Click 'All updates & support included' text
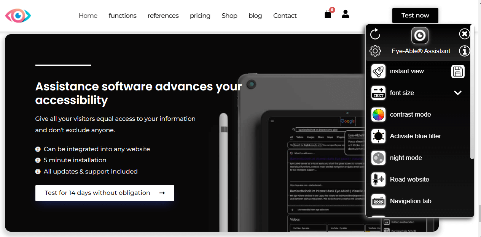 (x=91, y=172)
